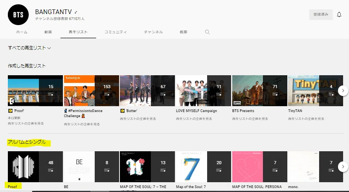Click the BTS channel avatar logo
Screen dimensions: 349x192
(x=18, y=14)
